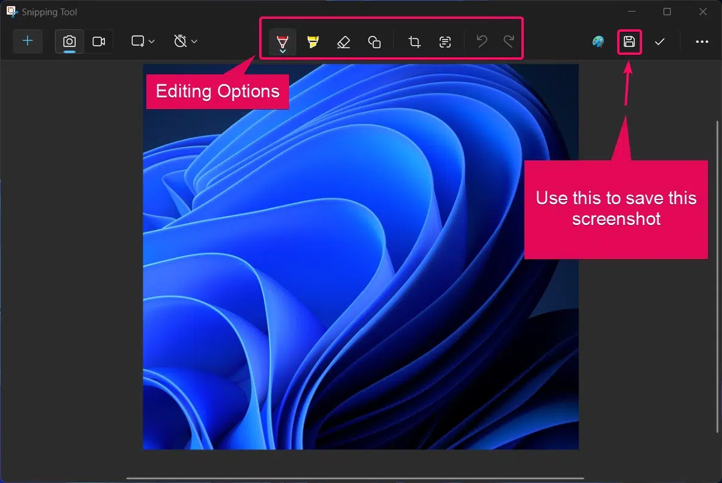Image resolution: width=722 pixels, height=483 pixels.
Task: Open the delay timer dropdown
Action: [x=185, y=41]
